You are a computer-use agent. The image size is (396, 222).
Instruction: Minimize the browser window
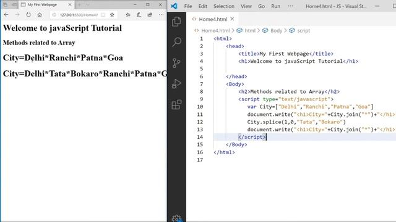(135, 5)
